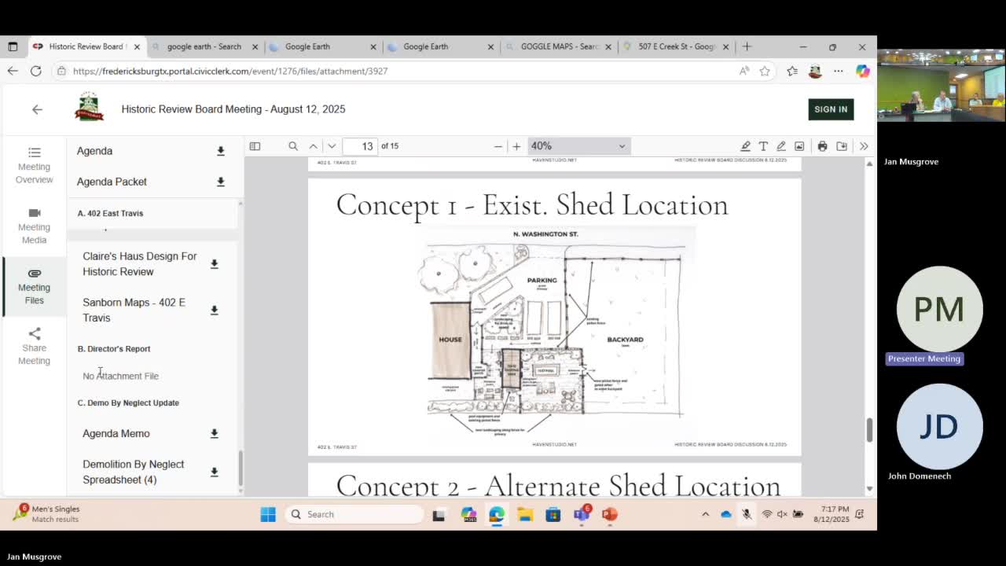Screen dimensions: 1006x566
Task: Open the PDF find search tool
Action: pos(293,146)
